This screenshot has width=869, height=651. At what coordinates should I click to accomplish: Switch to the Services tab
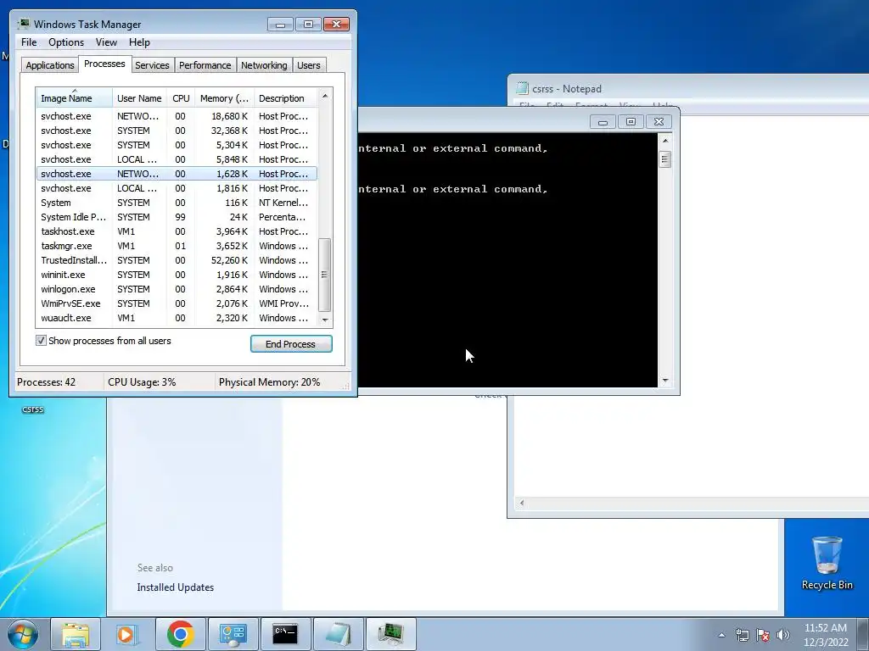coord(152,64)
